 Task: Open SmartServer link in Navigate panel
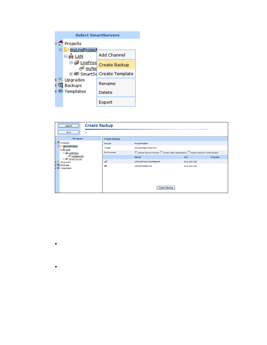75,159
